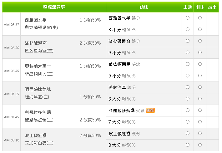Click team name 紐約洋基(主)

37,97
